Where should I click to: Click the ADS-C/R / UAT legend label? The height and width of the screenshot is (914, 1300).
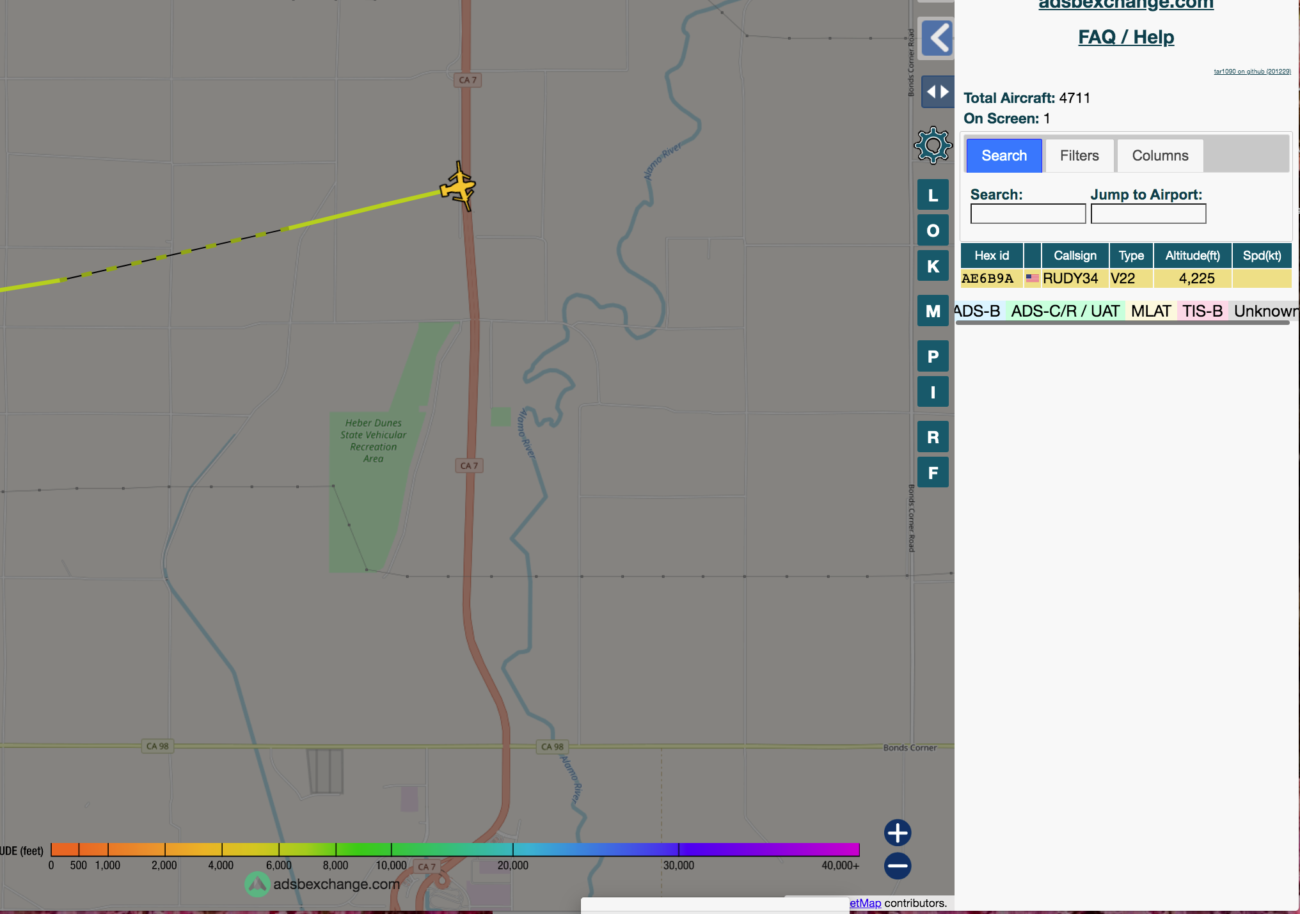click(1065, 311)
